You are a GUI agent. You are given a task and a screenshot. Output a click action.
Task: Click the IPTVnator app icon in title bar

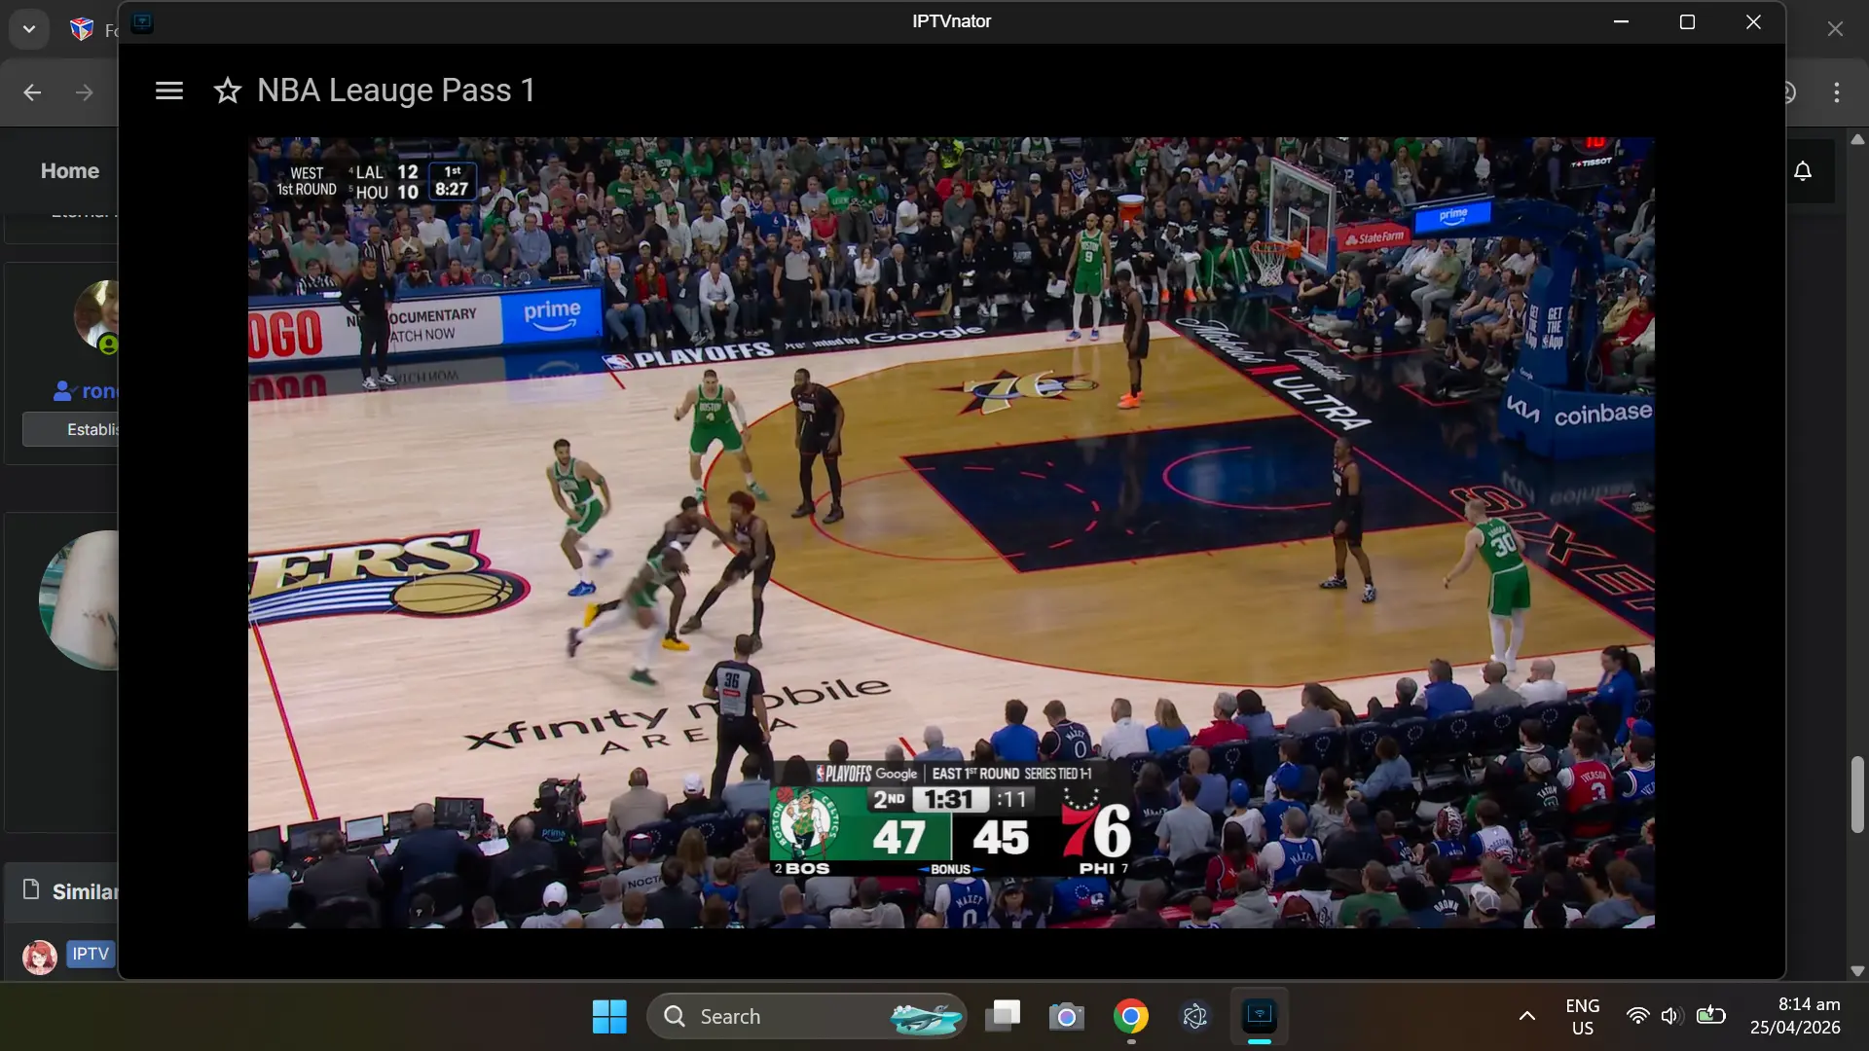[142, 22]
